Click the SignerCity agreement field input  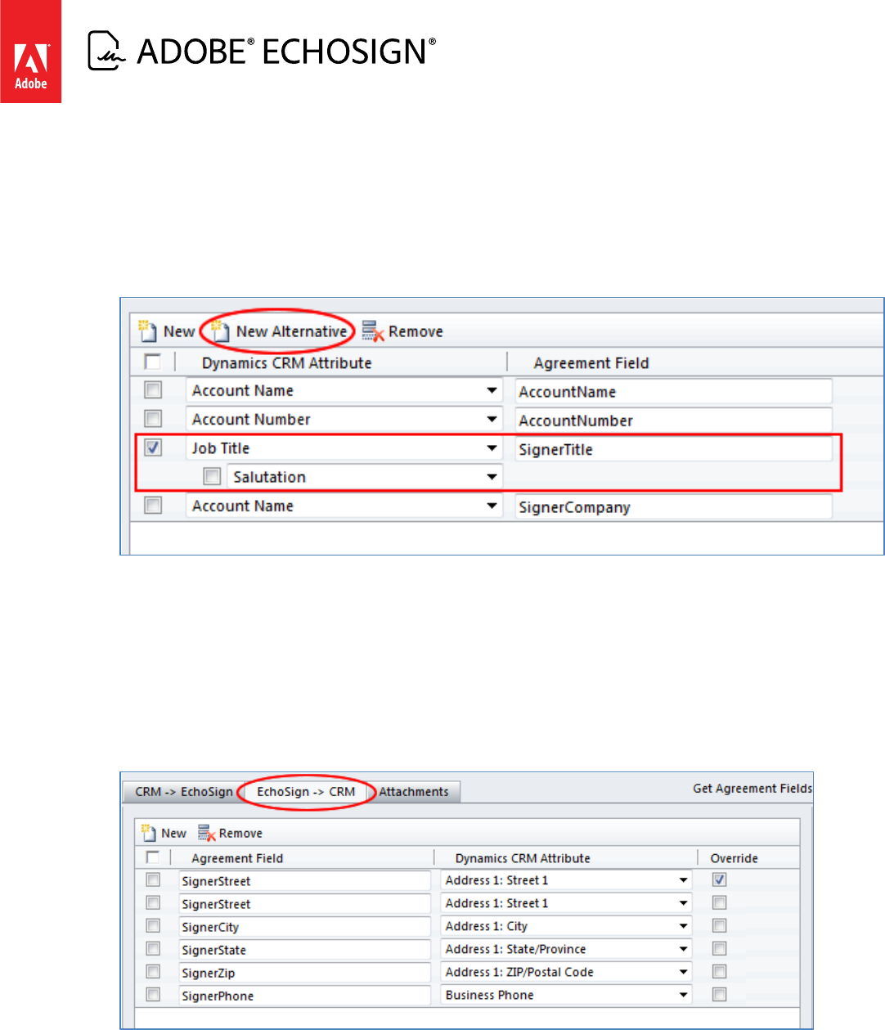tap(304, 927)
